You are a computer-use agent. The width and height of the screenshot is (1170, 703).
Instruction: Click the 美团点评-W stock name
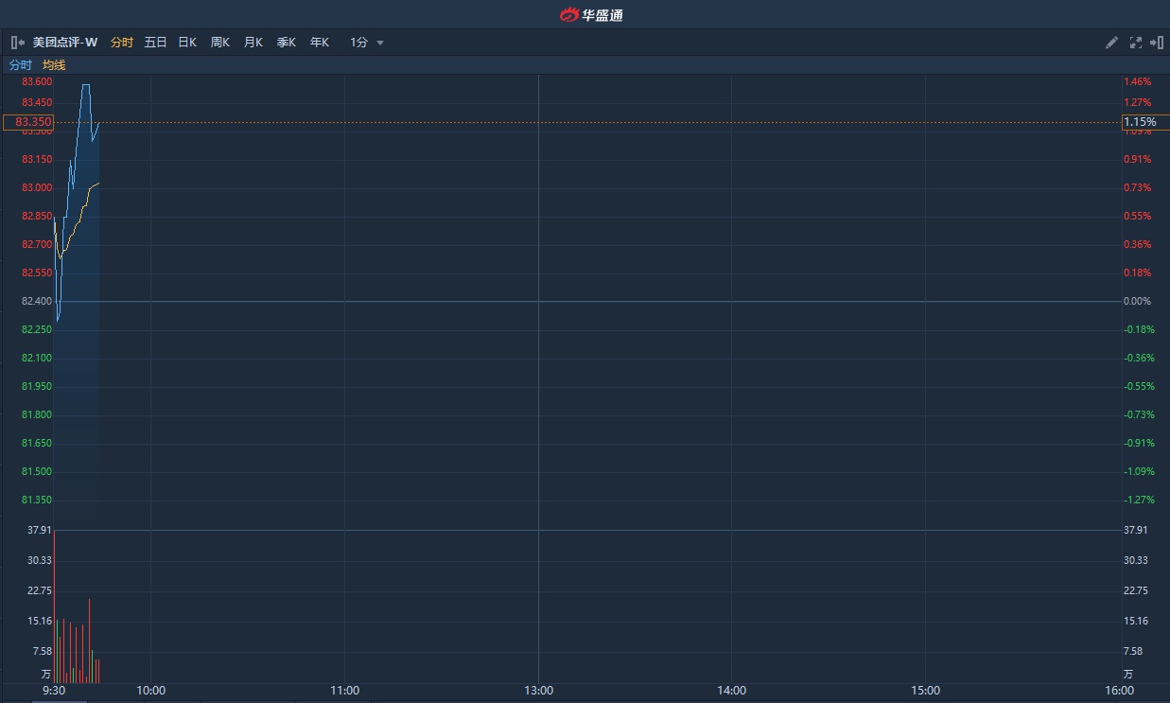click(x=65, y=43)
